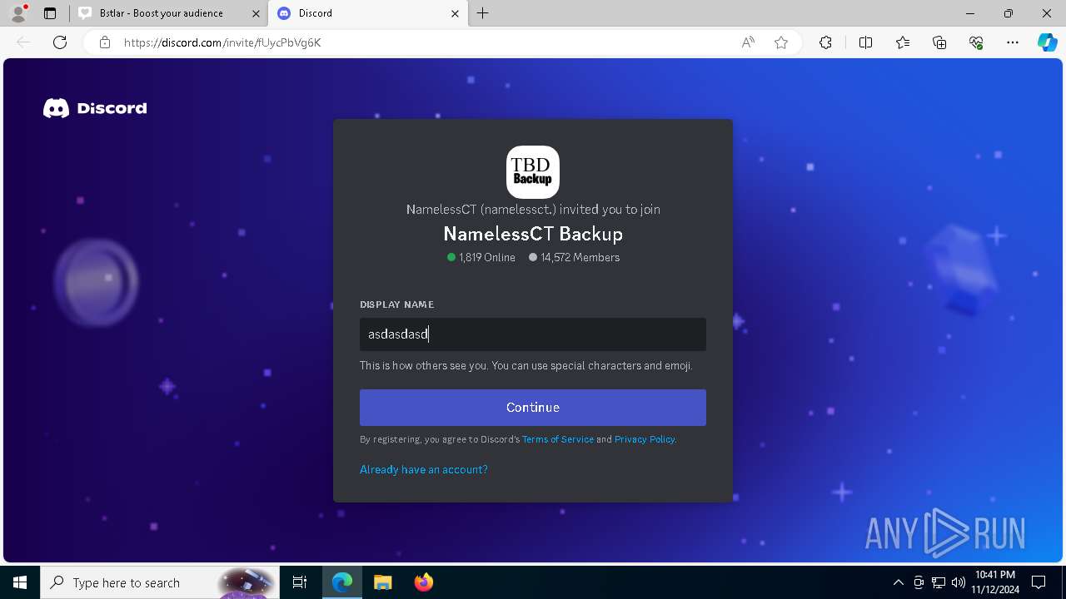Open the Windows Start menu
Image resolution: width=1066 pixels, height=599 pixels.
(20, 582)
